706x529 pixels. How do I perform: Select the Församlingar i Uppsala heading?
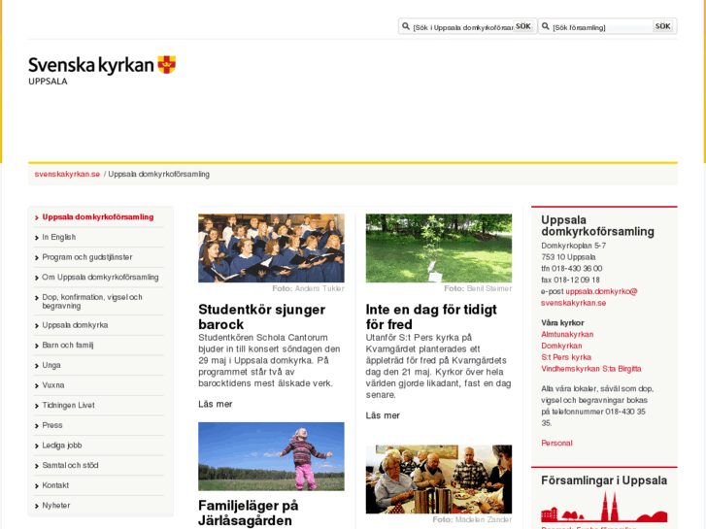(604, 480)
